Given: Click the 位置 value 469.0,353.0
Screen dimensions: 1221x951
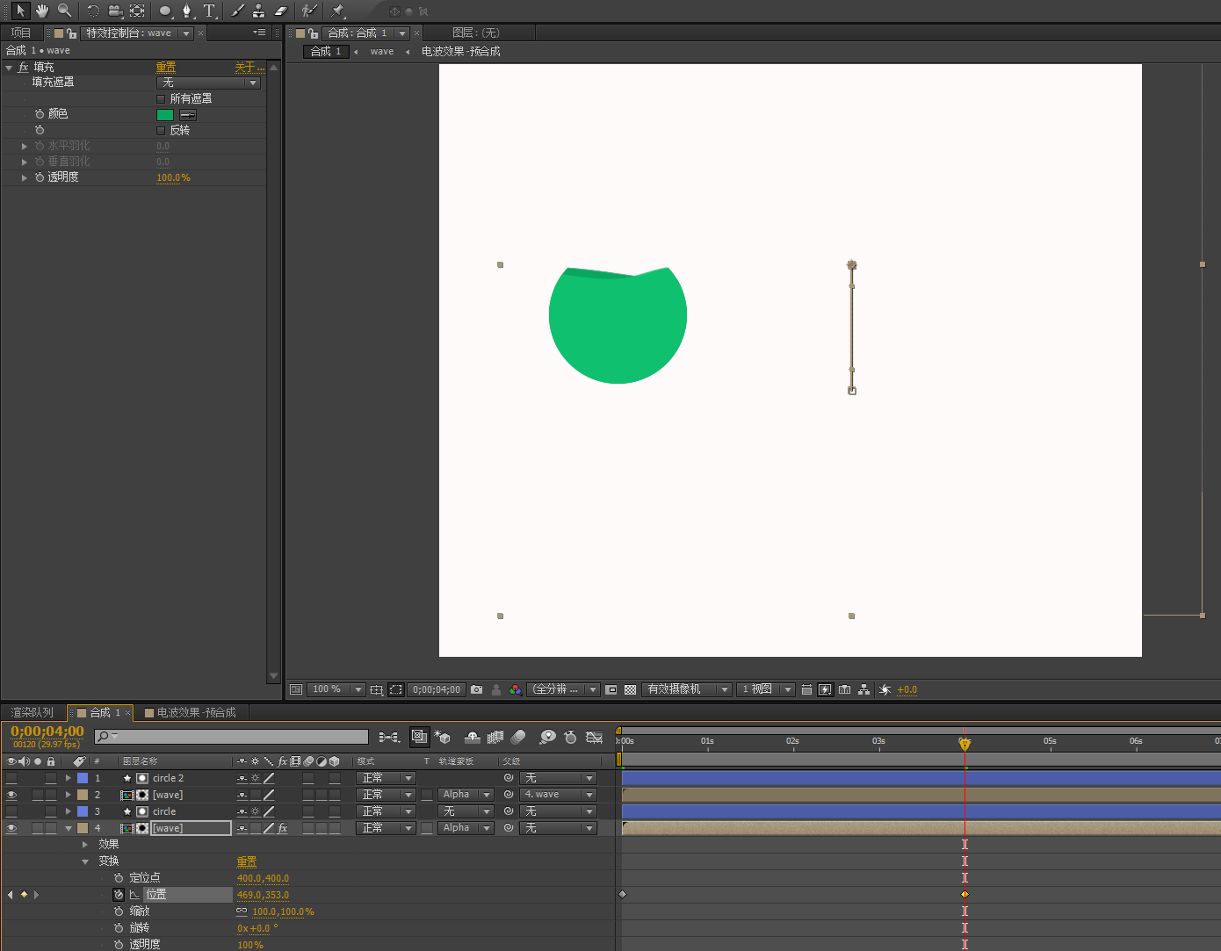Looking at the screenshot, I should [x=263, y=895].
